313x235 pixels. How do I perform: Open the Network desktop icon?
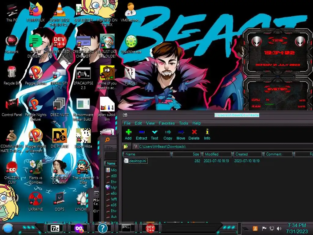coord(12,44)
